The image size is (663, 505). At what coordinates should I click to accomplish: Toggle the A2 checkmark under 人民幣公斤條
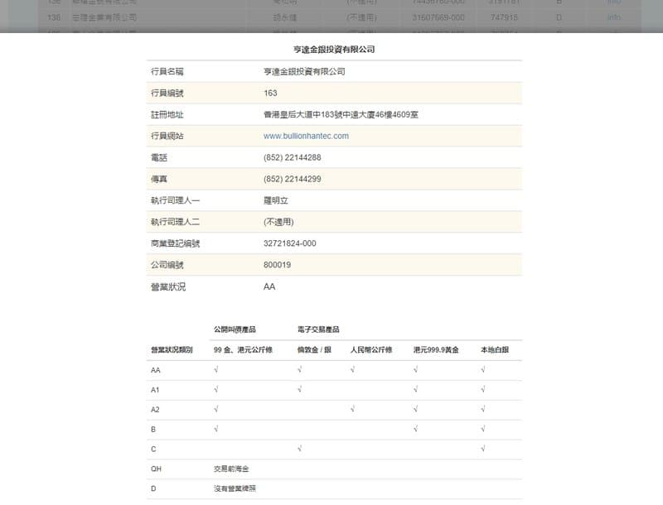[353, 406]
